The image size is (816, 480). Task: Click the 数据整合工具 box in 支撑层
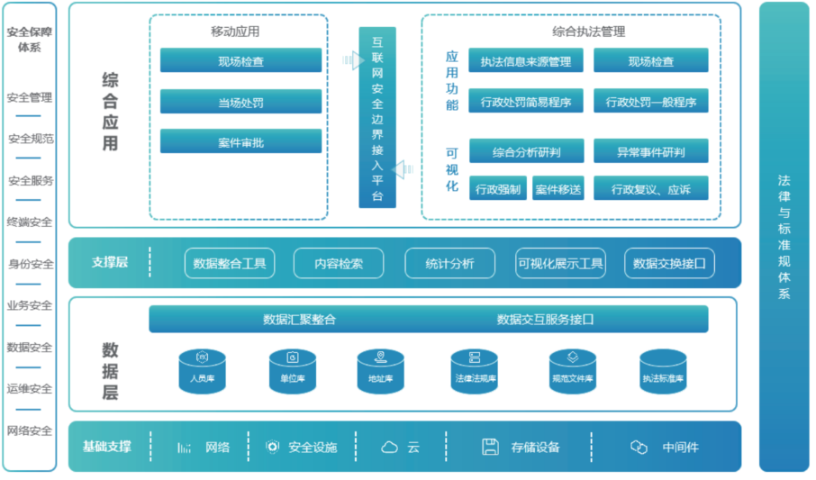tap(229, 264)
